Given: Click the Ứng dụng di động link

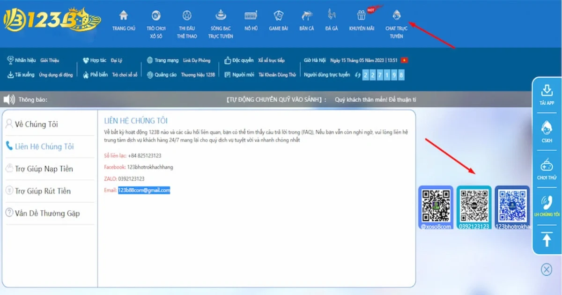Looking at the screenshot, I should pyautogui.click(x=56, y=75).
